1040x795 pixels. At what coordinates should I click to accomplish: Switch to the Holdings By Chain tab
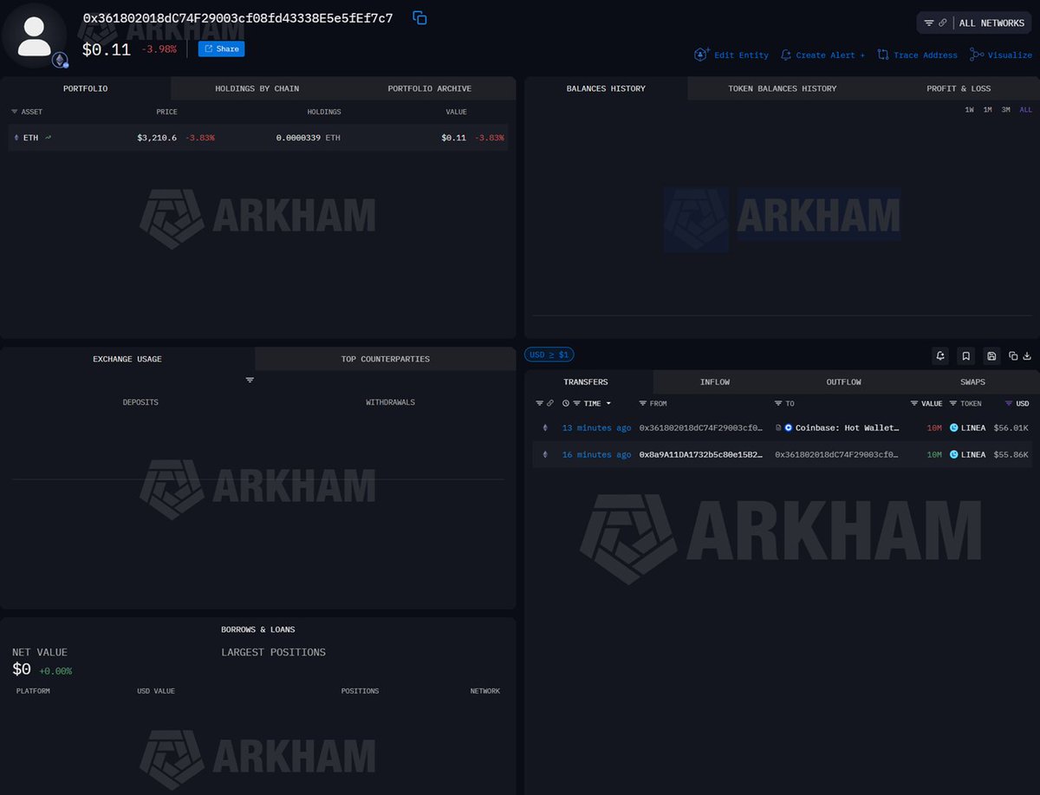pos(257,88)
